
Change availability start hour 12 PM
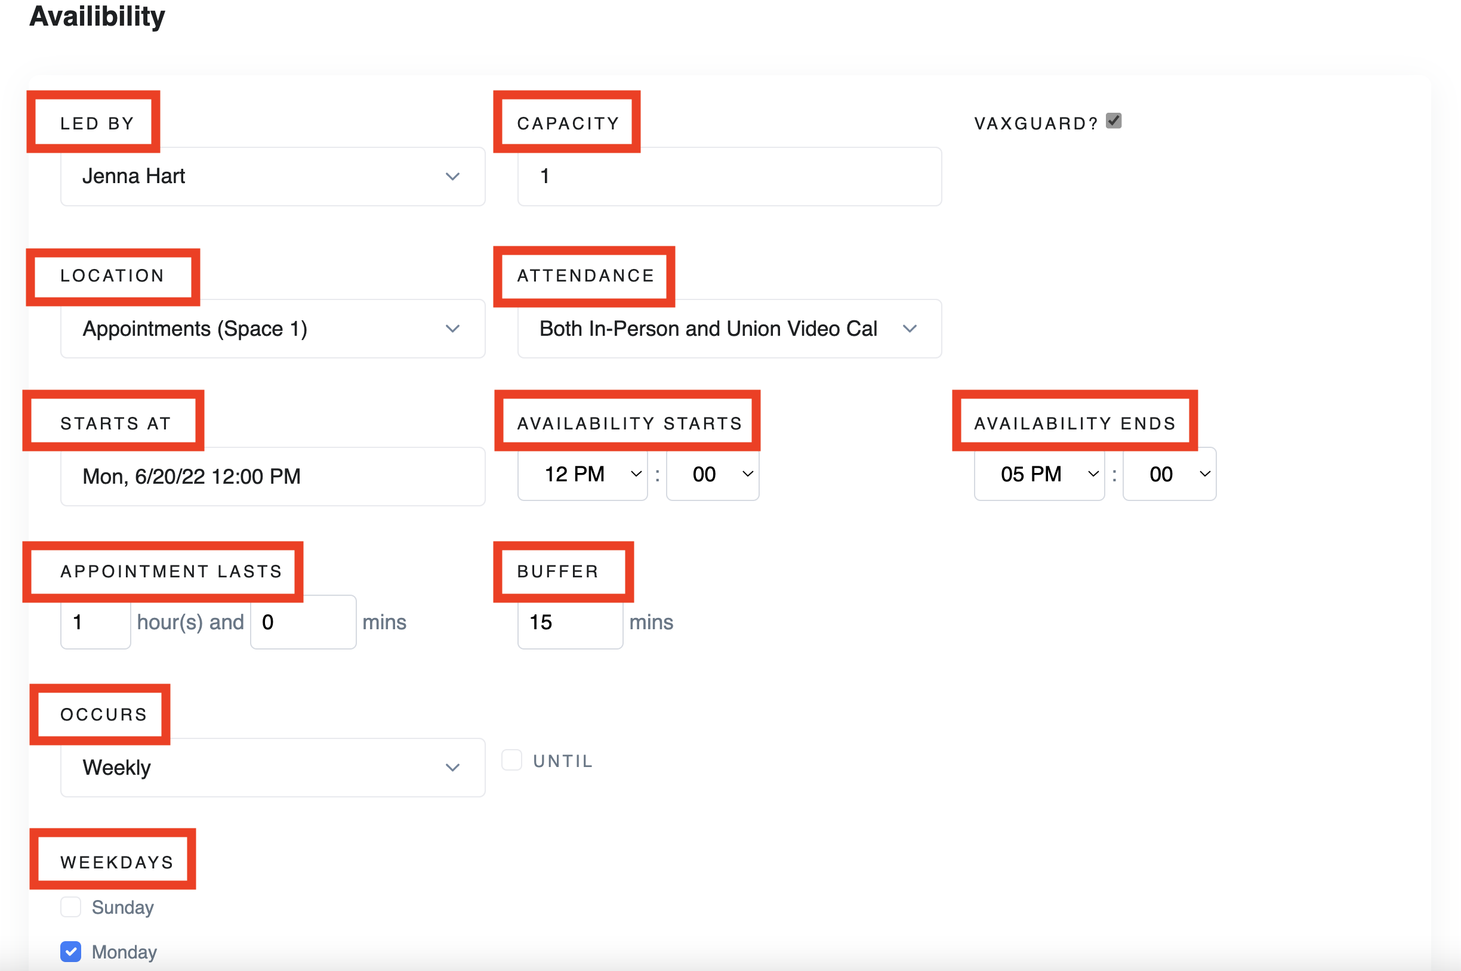coord(582,474)
